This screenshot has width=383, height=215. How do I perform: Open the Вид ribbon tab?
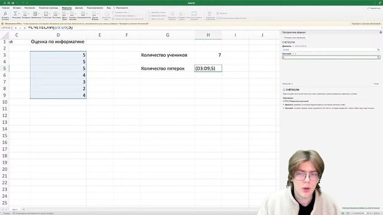tap(109, 8)
